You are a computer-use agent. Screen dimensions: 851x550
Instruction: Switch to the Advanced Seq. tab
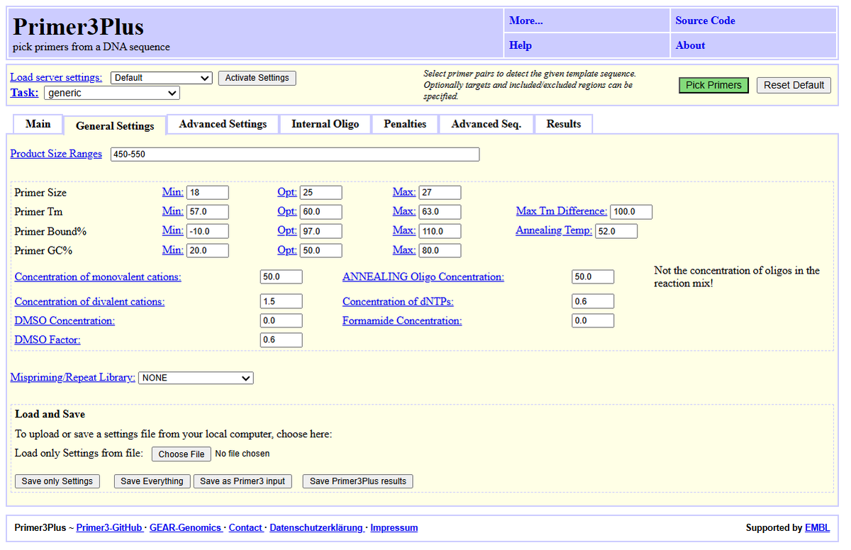486,124
